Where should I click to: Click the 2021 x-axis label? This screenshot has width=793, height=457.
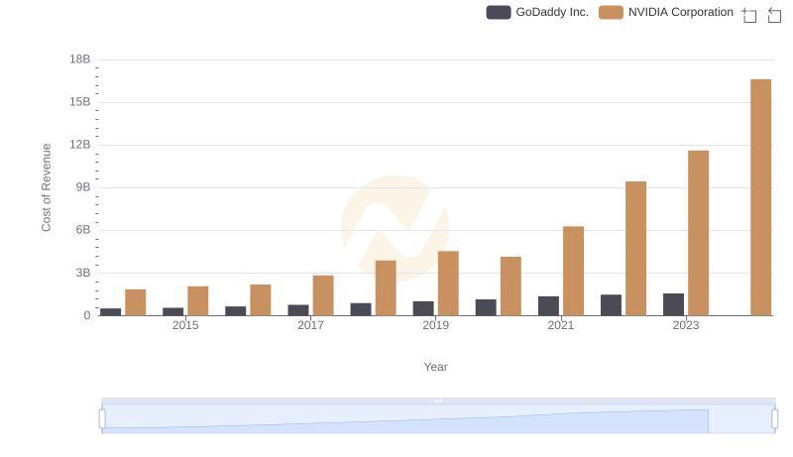[x=561, y=325]
